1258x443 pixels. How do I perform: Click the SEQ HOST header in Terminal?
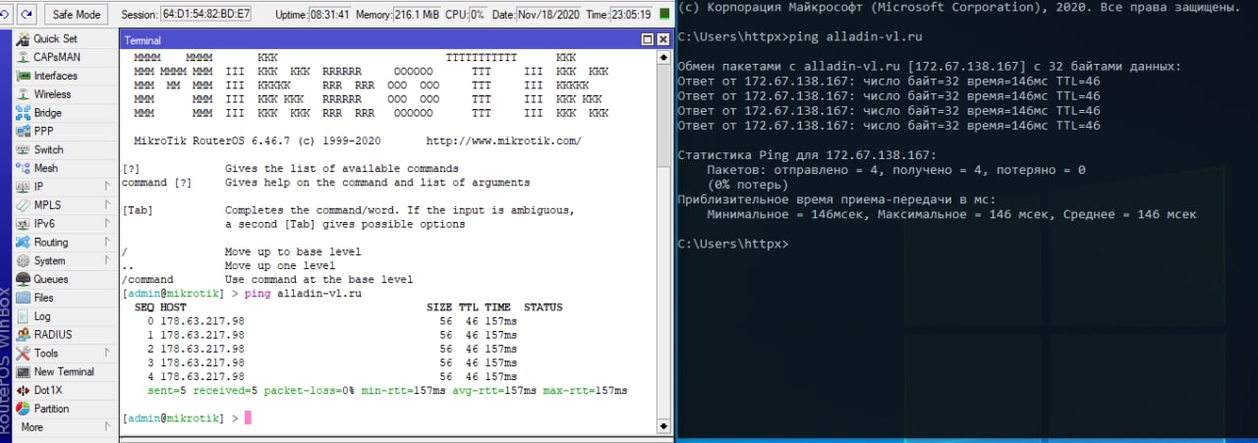pyautogui.click(x=160, y=307)
